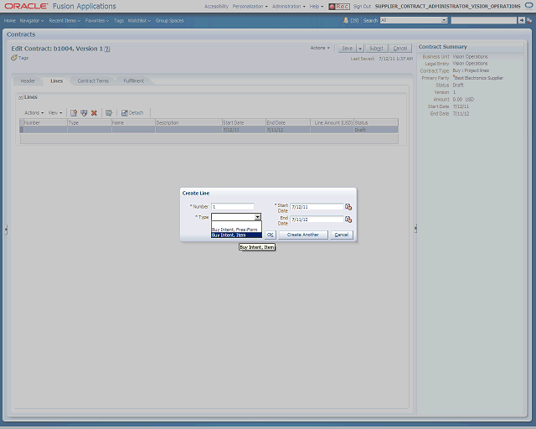The height and width of the screenshot is (429, 536).
Task: Click Home link
Action: pyautogui.click(x=10, y=20)
